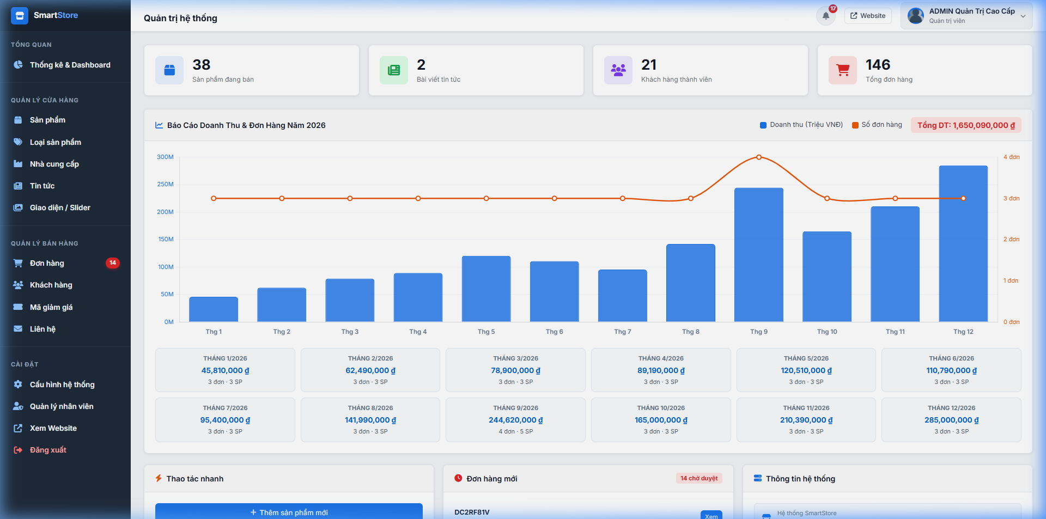Click the green newspaper icon for news posts
The image size is (1046, 519).
coord(394,70)
